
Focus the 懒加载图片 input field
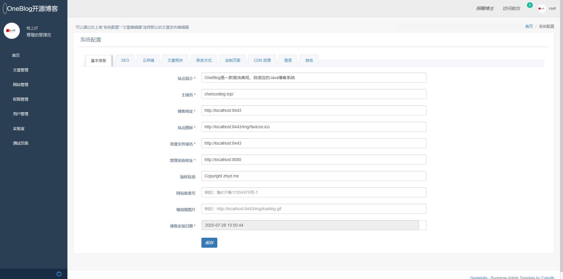(314, 209)
